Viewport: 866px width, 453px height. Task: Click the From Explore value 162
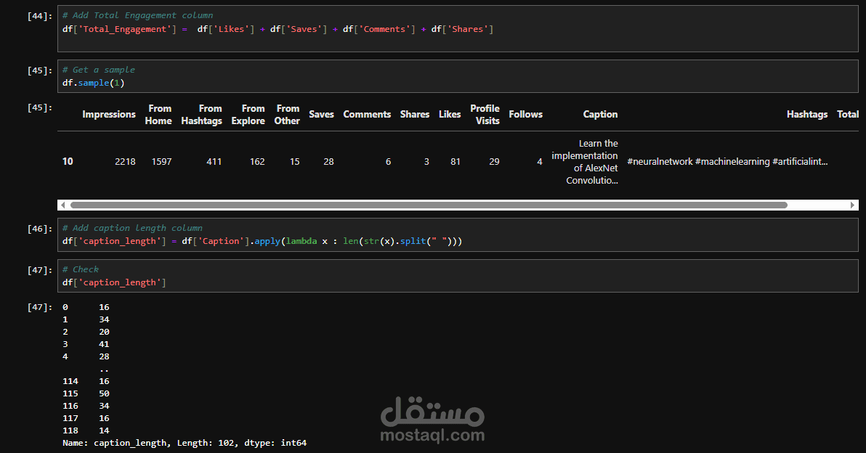[x=257, y=162]
